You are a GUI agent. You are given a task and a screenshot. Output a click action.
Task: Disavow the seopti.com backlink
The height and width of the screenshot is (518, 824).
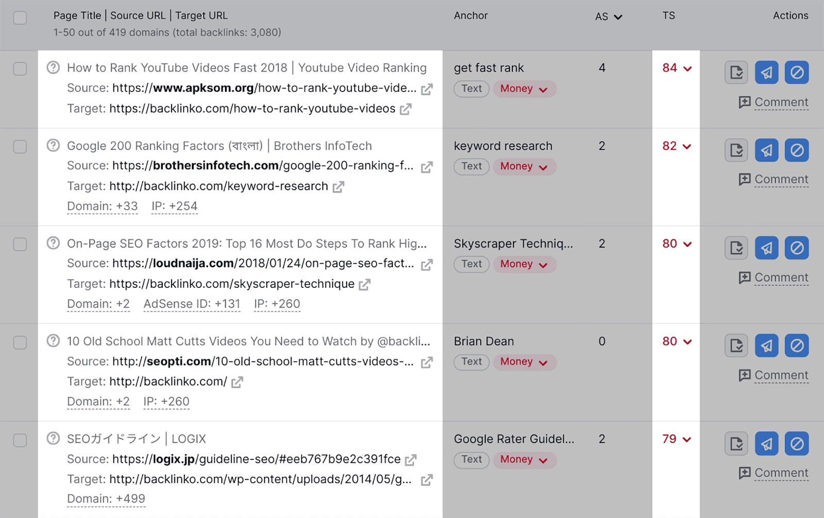coord(796,346)
